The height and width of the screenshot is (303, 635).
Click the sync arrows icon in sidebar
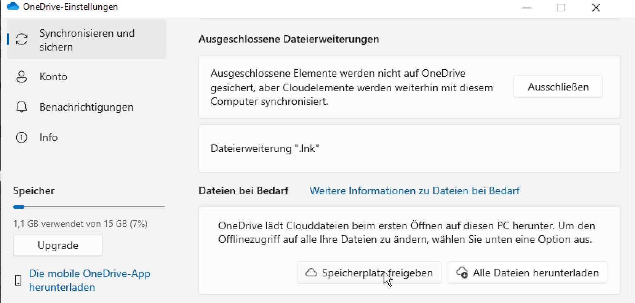tap(22, 40)
